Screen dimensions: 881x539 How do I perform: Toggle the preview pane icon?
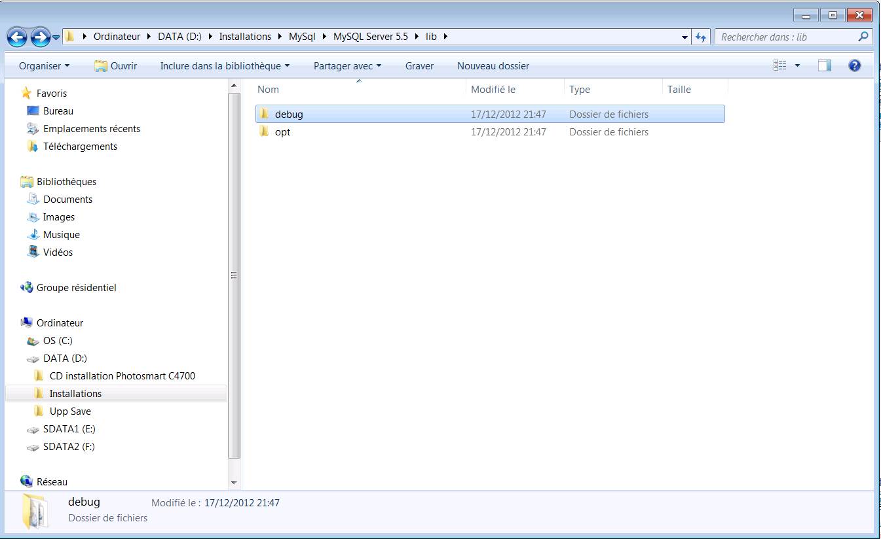pyautogui.click(x=825, y=65)
